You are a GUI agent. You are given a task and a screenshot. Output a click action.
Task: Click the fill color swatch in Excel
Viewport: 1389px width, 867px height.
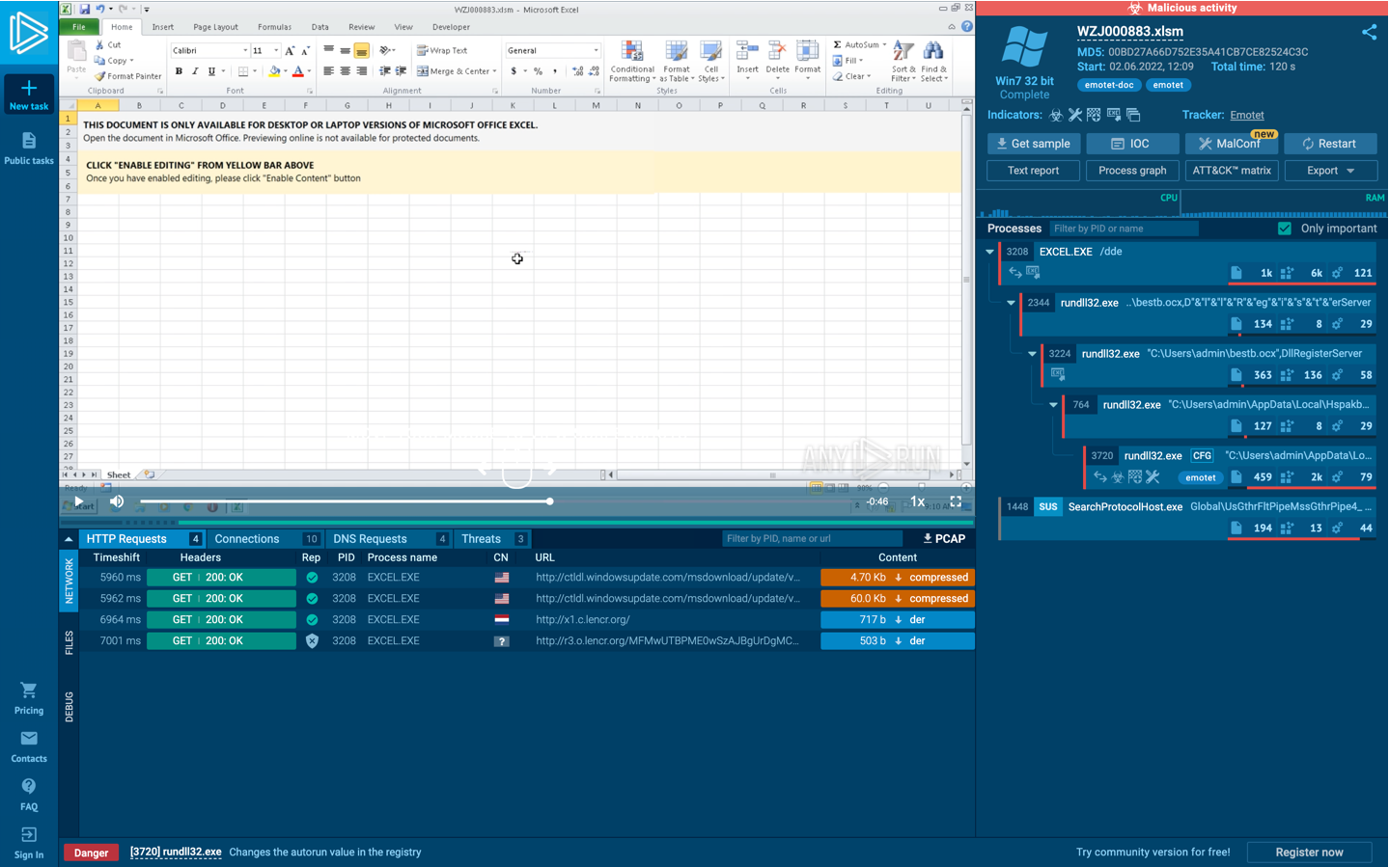(275, 71)
